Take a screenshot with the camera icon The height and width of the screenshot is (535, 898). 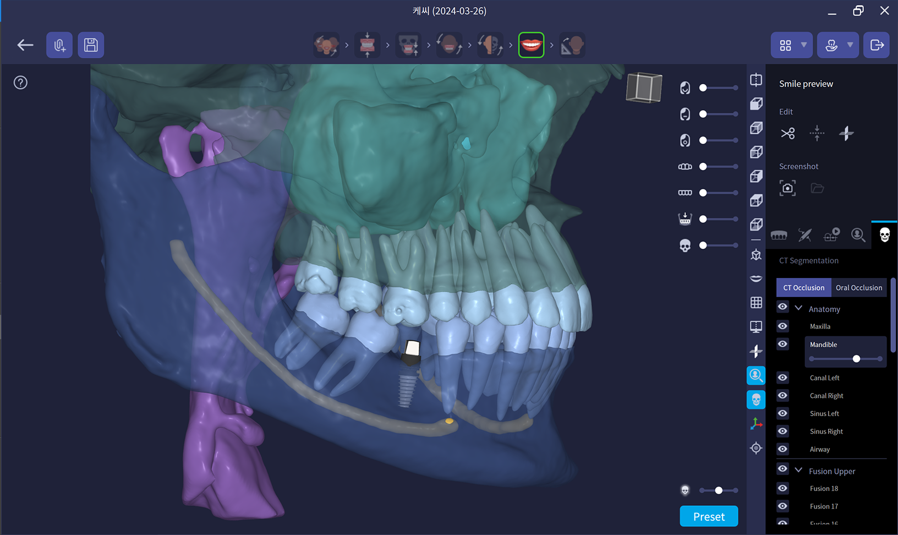tap(787, 188)
